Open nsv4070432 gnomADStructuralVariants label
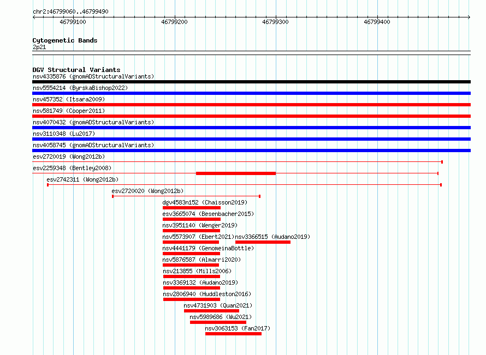This screenshot has height=355, width=486. pos(93,122)
